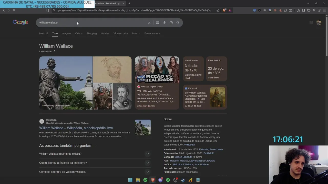This screenshot has height=184, width=328.
Task: Select the Vídeos tab
Action: [79, 33]
